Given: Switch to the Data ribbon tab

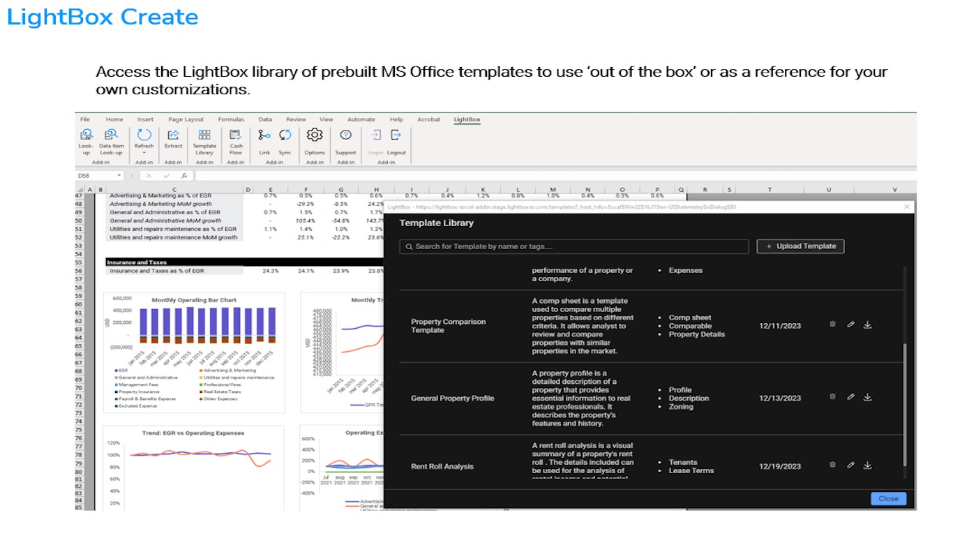Looking at the screenshot, I should coord(265,119).
